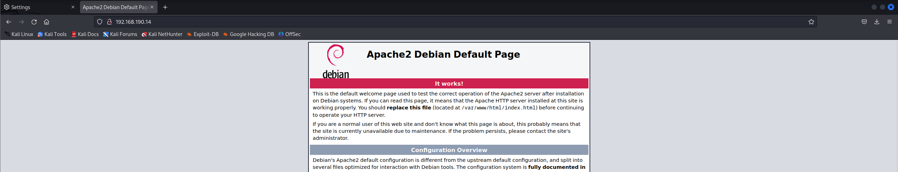Open the downloads panel
This screenshot has height=172, width=898.
click(x=877, y=22)
